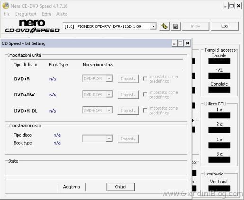This screenshot has width=244, height=200.
Task: Click the DVD+RW disc type label
Action: (x=24, y=95)
